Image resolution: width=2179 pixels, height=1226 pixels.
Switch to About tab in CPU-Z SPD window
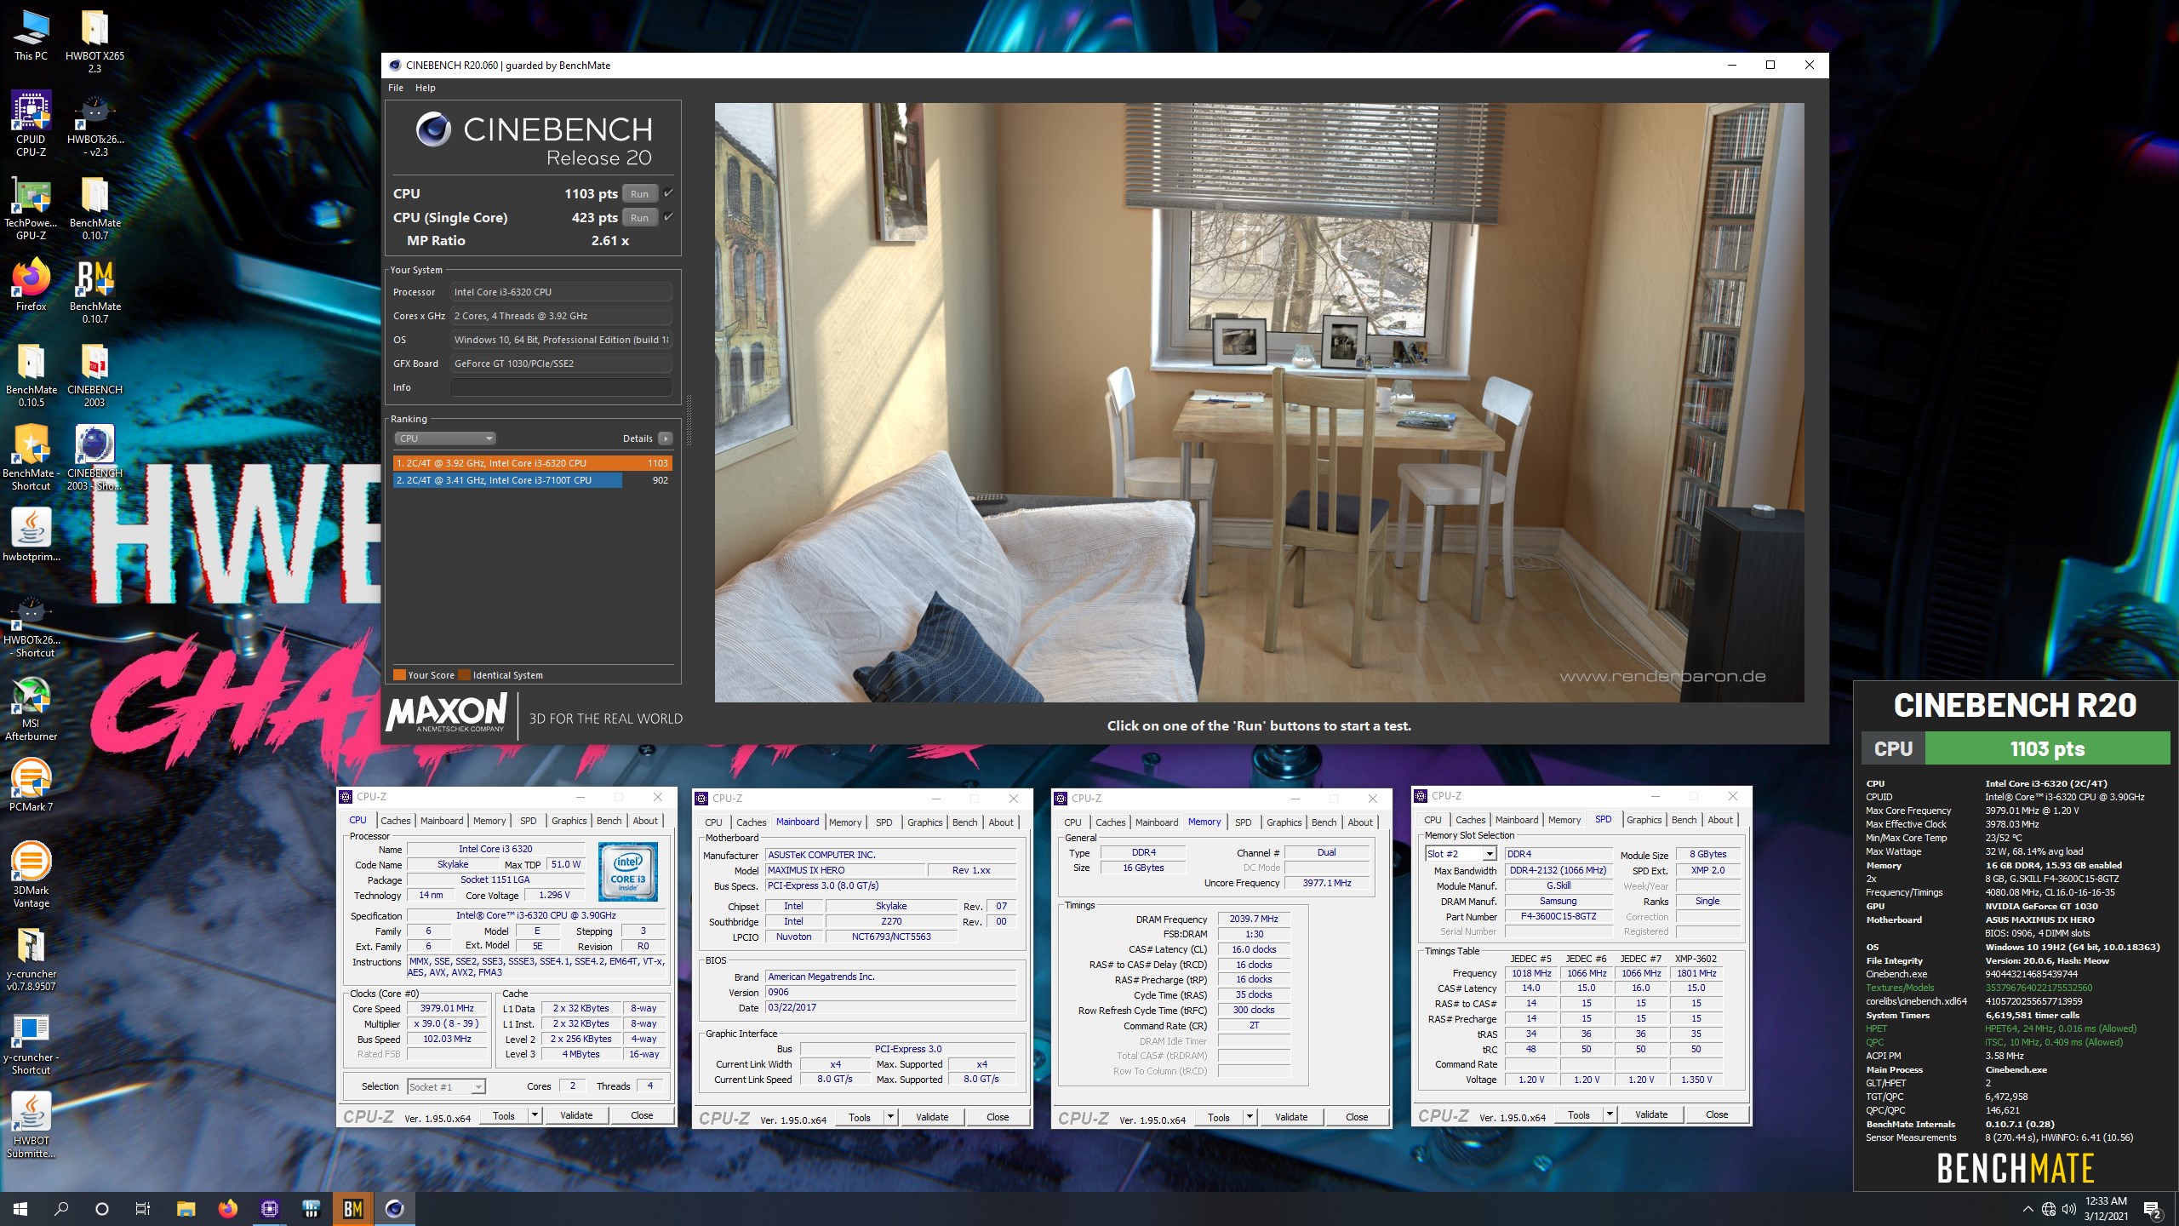click(x=1720, y=820)
